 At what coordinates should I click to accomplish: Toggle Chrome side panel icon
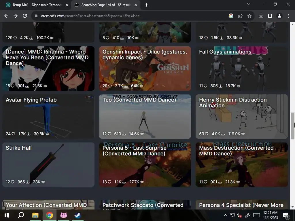click(x=270, y=16)
